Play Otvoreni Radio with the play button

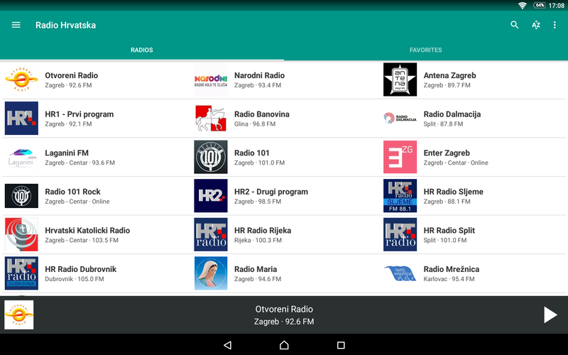pyautogui.click(x=550, y=315)
